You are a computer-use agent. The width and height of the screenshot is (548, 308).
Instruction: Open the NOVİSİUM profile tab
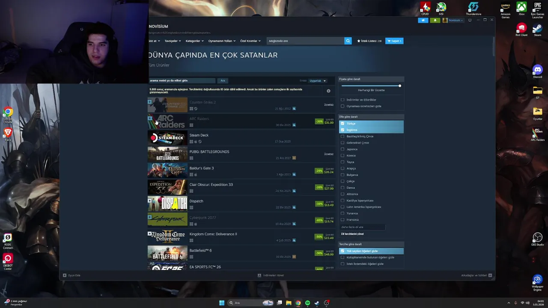click(x=158, y=27)
